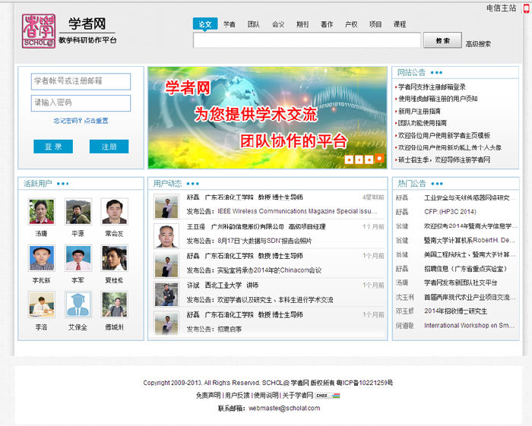This screenshot has height=426, width=532.
Task: Open announcement 学者网支持注册邮箱登录
Action: click(x=432, y=87)
